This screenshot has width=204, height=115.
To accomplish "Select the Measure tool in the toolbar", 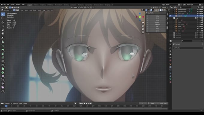I will click(3, 41).
